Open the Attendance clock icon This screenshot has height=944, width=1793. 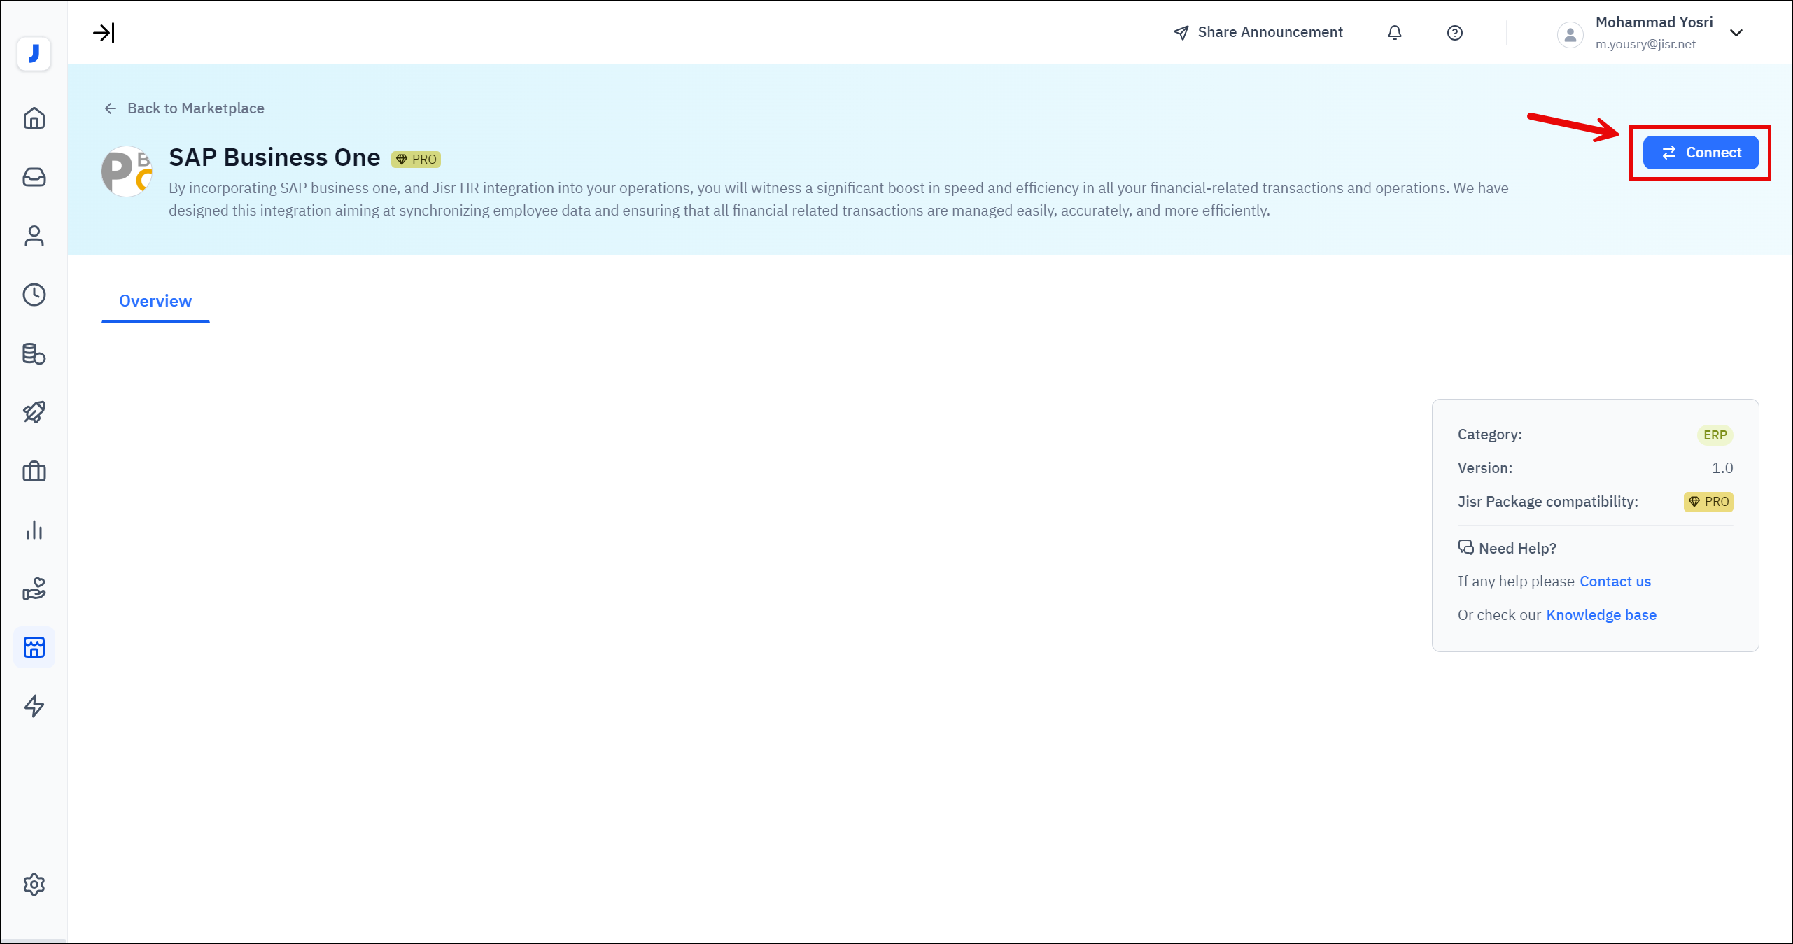coord(34,295)
